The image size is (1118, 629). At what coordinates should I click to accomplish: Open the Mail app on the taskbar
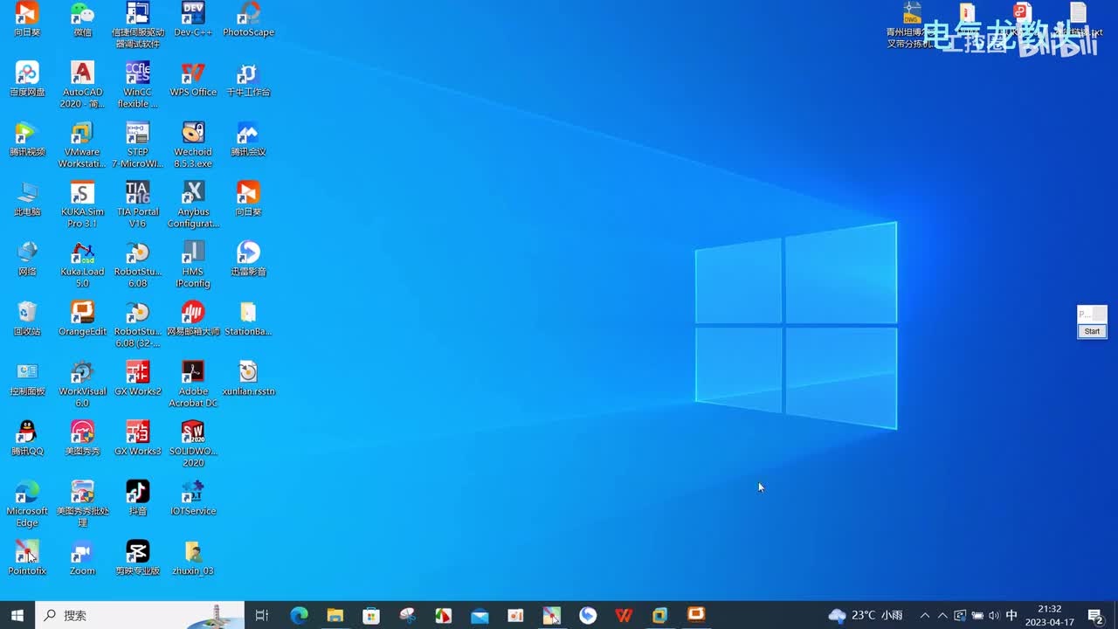(x=480, y=615)
